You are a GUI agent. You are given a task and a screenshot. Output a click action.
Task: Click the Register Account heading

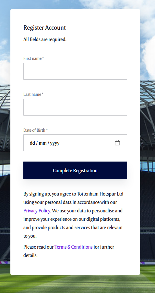44,28
